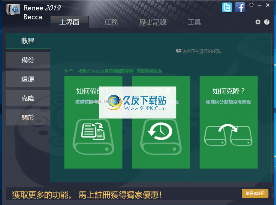
Task: Click the task message bubble icon
Action: tap(178, 51)
